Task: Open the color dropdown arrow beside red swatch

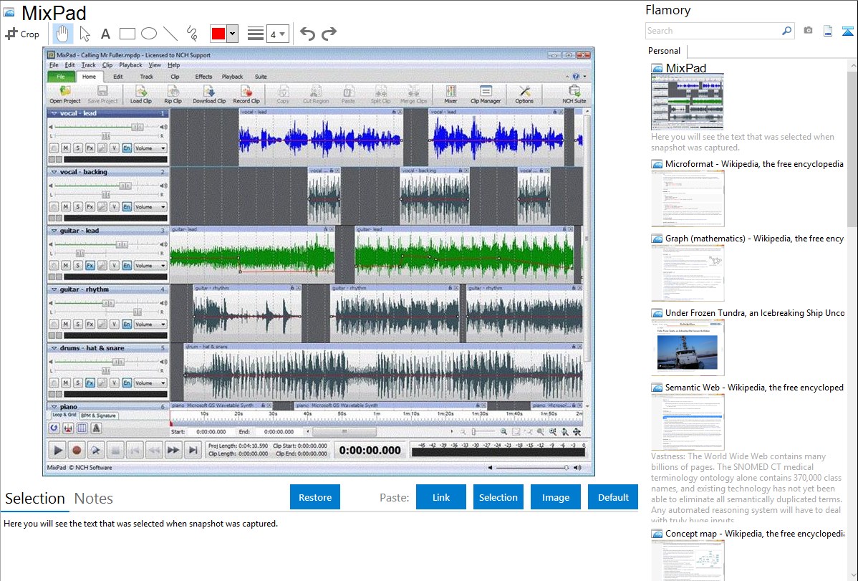Action: [232, 34]
